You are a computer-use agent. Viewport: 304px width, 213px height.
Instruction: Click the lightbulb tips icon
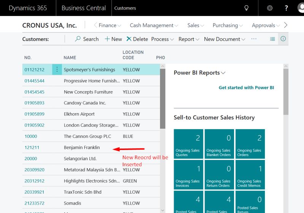coord(246,8)
